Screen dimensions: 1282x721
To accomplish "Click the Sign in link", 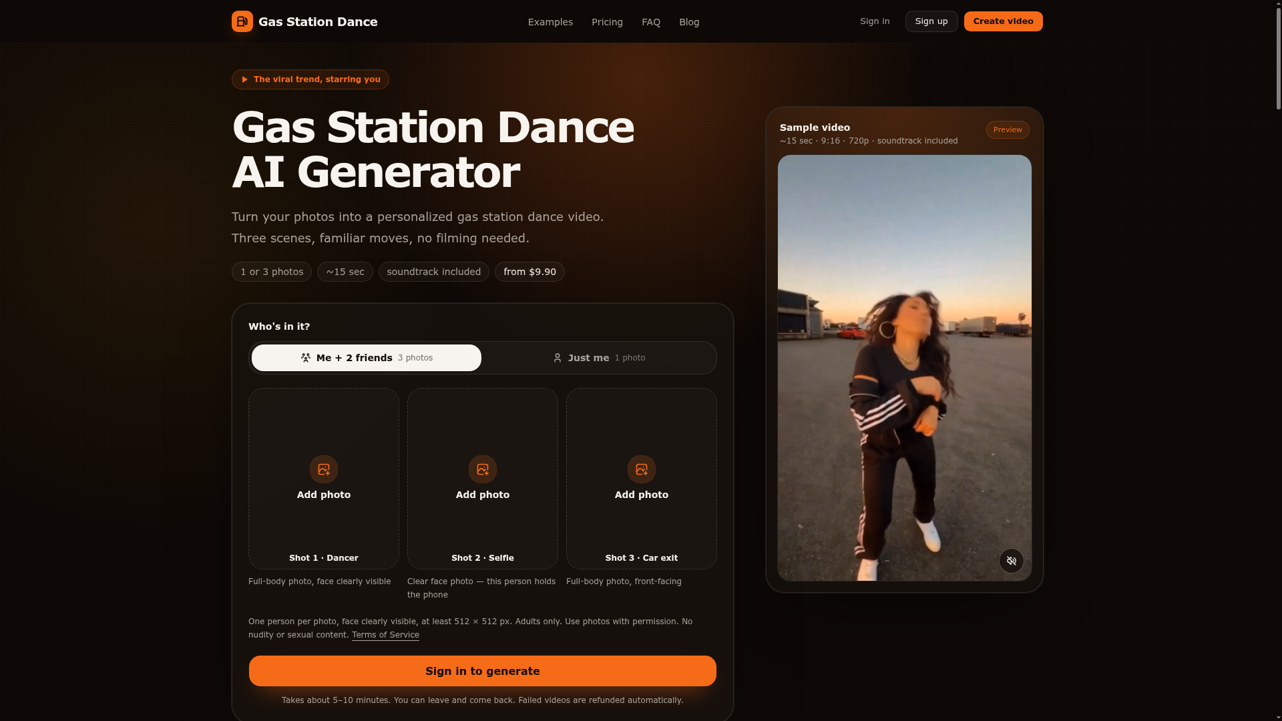I will point(875,21).
